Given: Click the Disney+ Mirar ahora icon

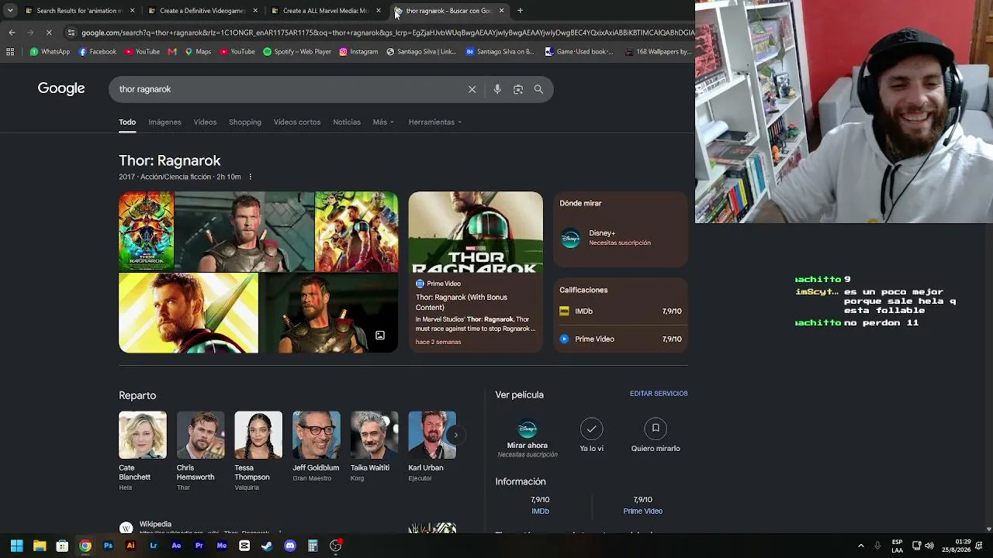Looking at the screenshot, I should click(x=528, y=429).
